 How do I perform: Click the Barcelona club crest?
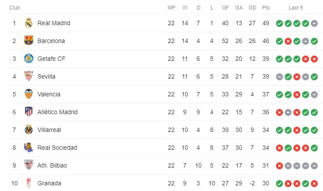pyautogui.click(x=29, y=40)
